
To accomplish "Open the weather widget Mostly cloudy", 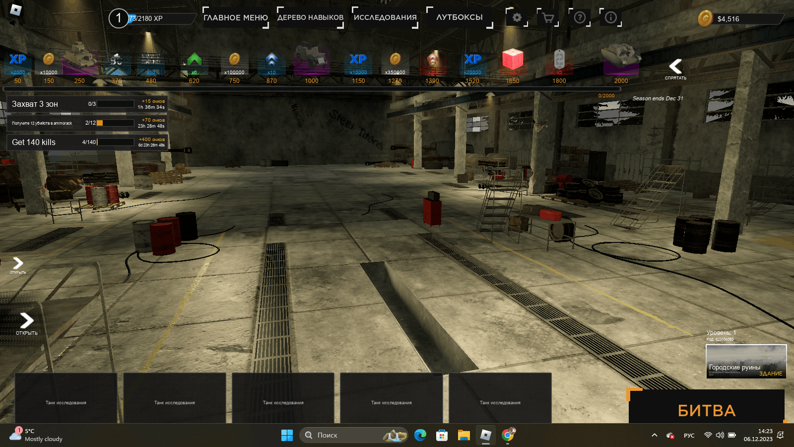I will click(36, 435).
